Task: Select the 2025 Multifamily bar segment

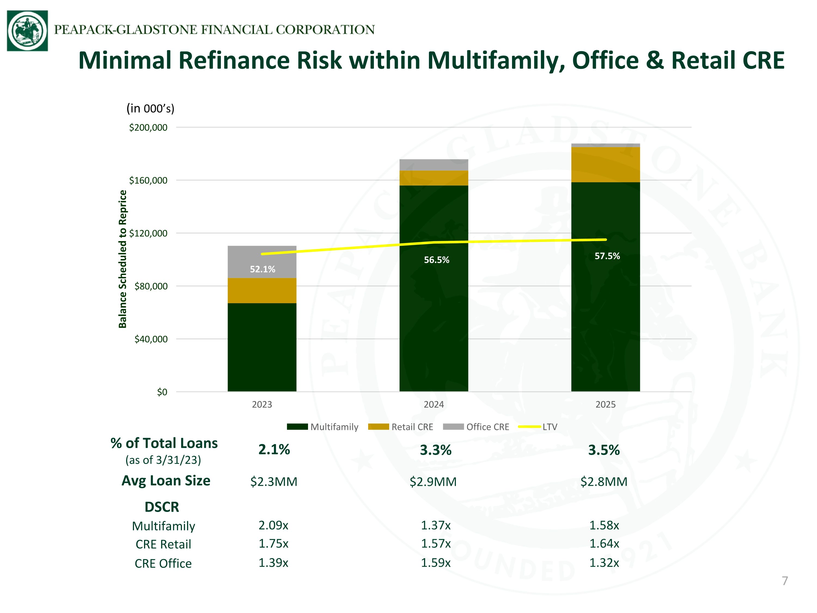Action: pos(605,287)
